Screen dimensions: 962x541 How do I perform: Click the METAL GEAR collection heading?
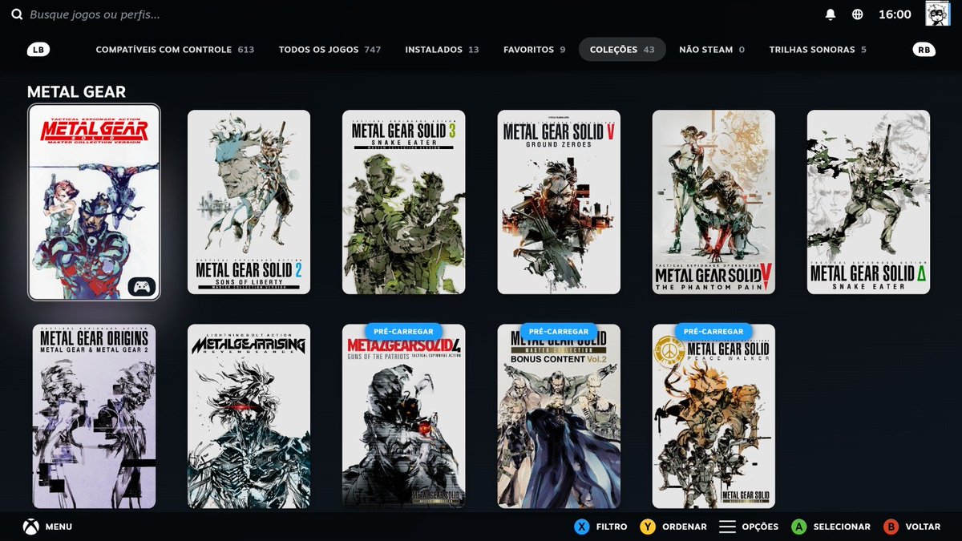point(76,92)
